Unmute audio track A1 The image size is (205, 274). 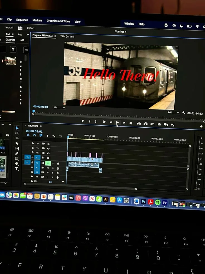[48, 163]
